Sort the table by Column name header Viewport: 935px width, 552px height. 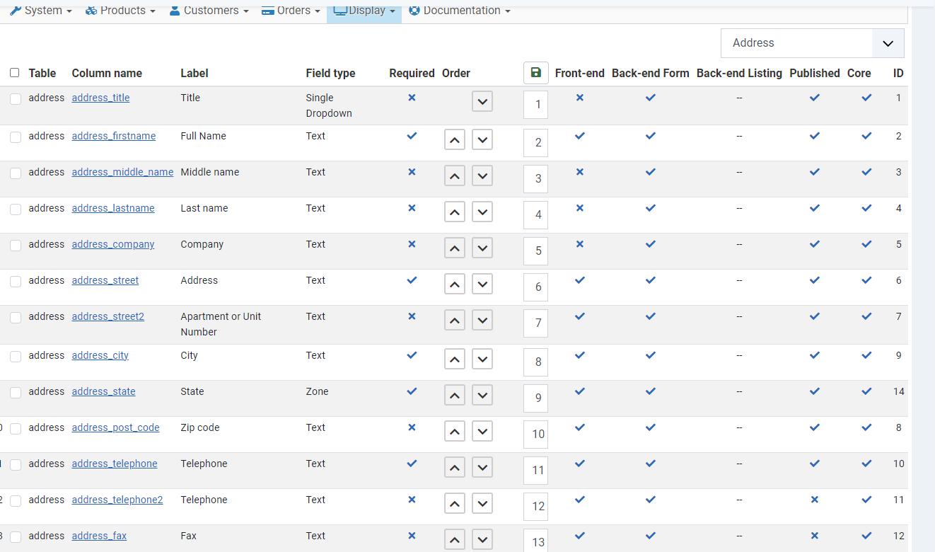pyautogui.click(x=107, y=73)
